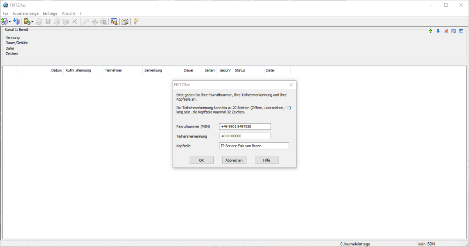Click the 'kein ISDN' status bar text

click(427, 244)
